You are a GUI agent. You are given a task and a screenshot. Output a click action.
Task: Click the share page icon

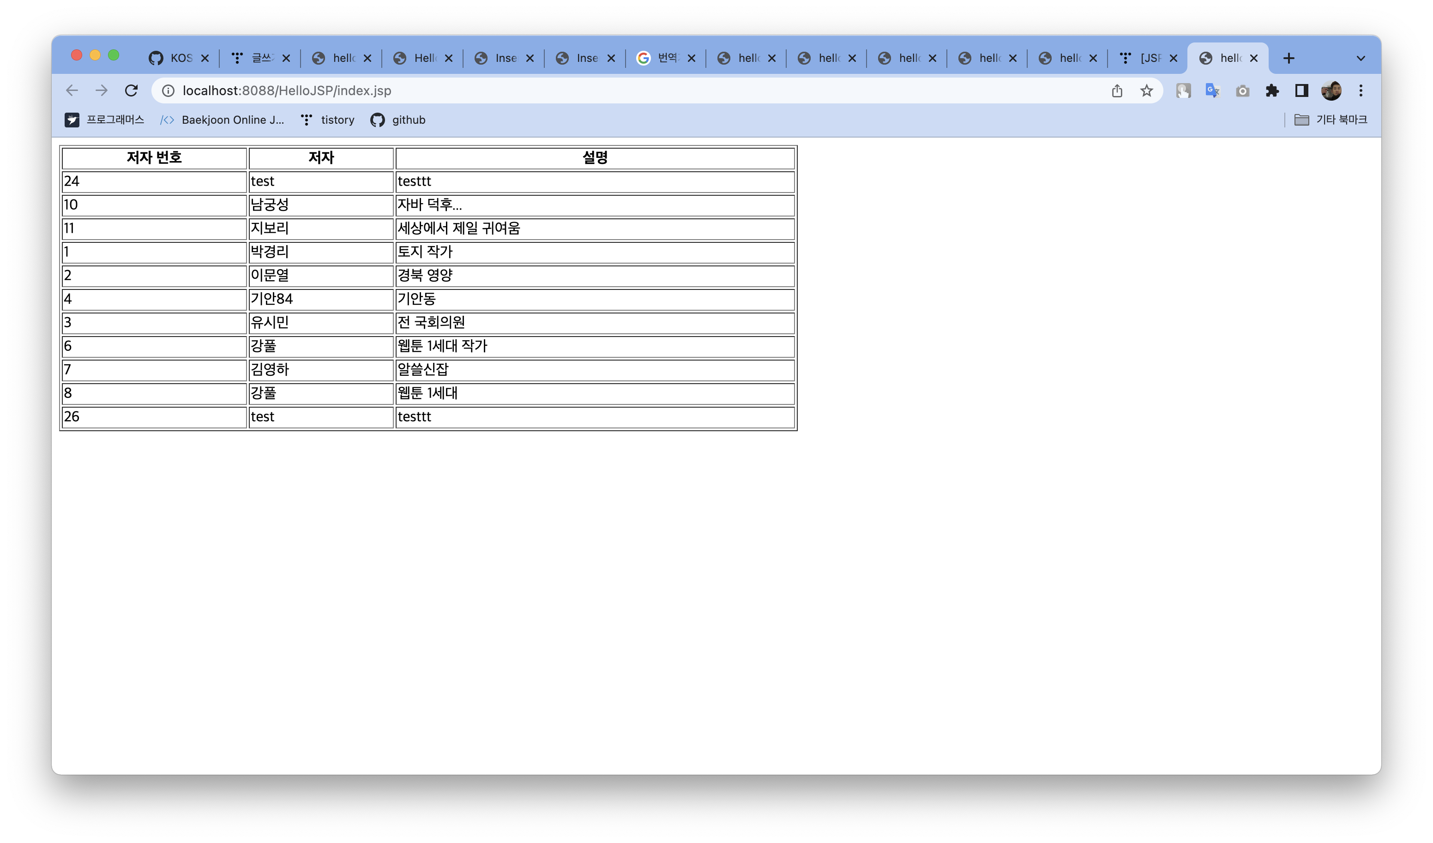tap(1117, 90)
